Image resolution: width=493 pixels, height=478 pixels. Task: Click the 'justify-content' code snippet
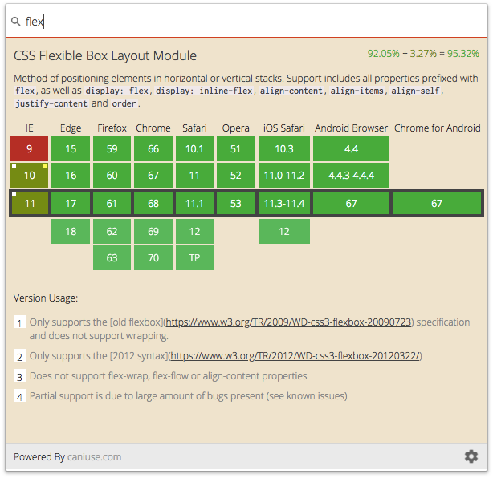pos(51,103)
